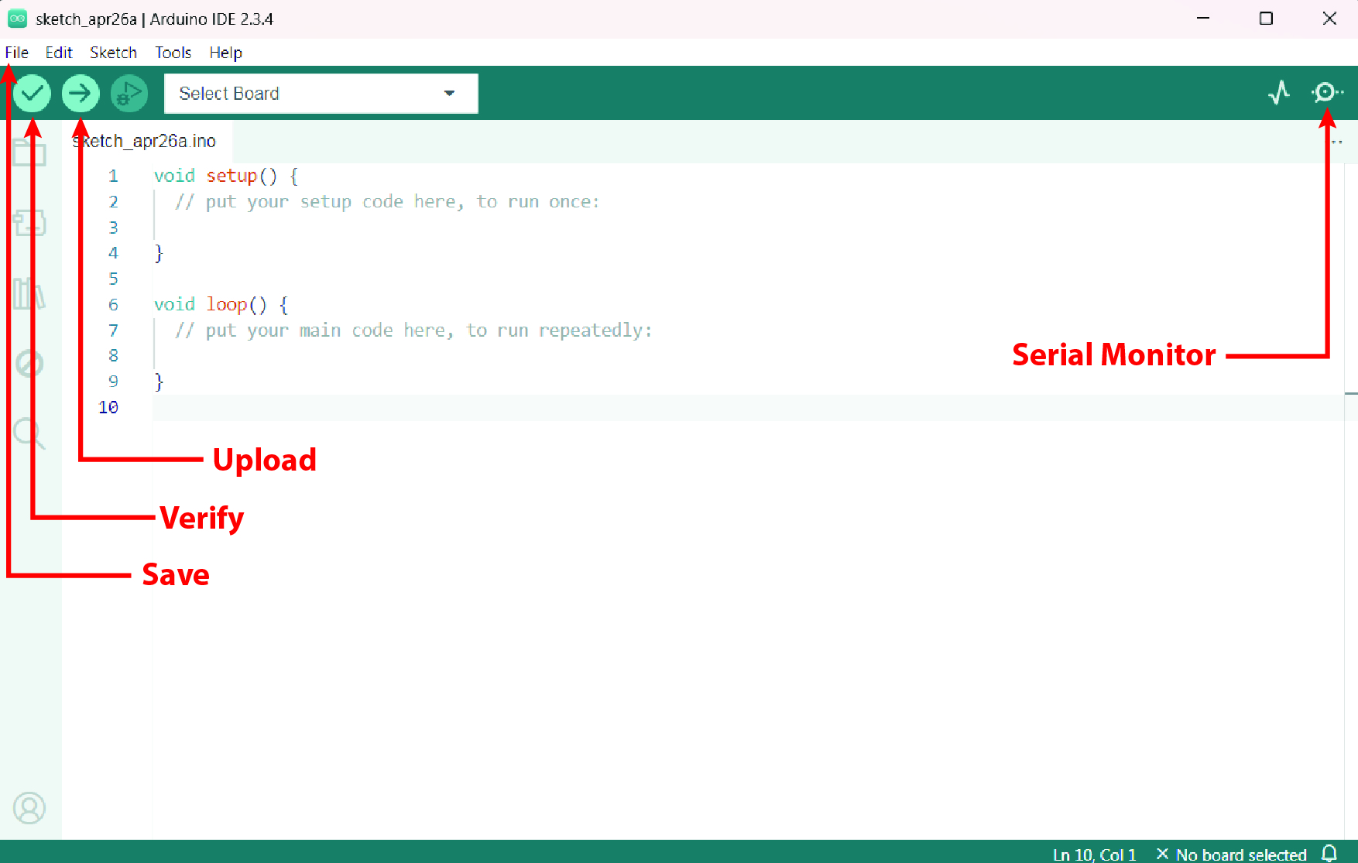Minimize the Arduino IDE window
Viewport: 1358px width, 863px height.
click(x=1203, y=19)
